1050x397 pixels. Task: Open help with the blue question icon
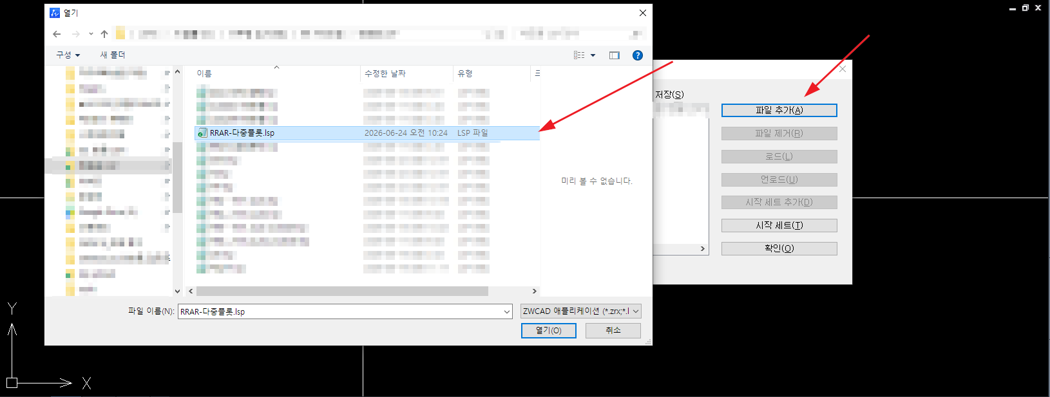(638, 55)
